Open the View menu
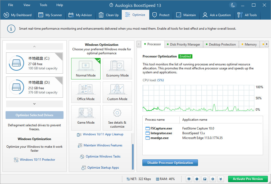Viewport: 271px width, 184px height. [27, 5]
